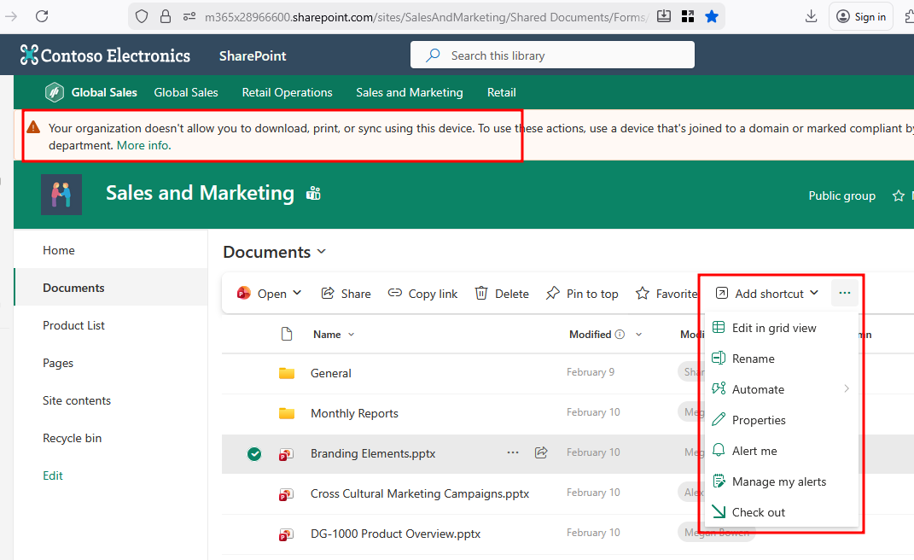
Task: Expand the Add shortcut dropdown
Action: point(813,294)
